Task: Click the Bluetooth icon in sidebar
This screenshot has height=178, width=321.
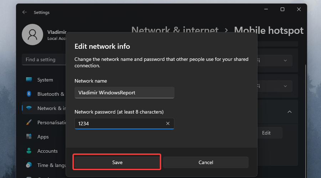Action: tap(29, 94)
